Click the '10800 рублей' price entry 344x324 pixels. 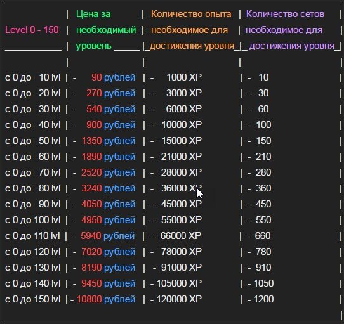(x=106, y=299)
